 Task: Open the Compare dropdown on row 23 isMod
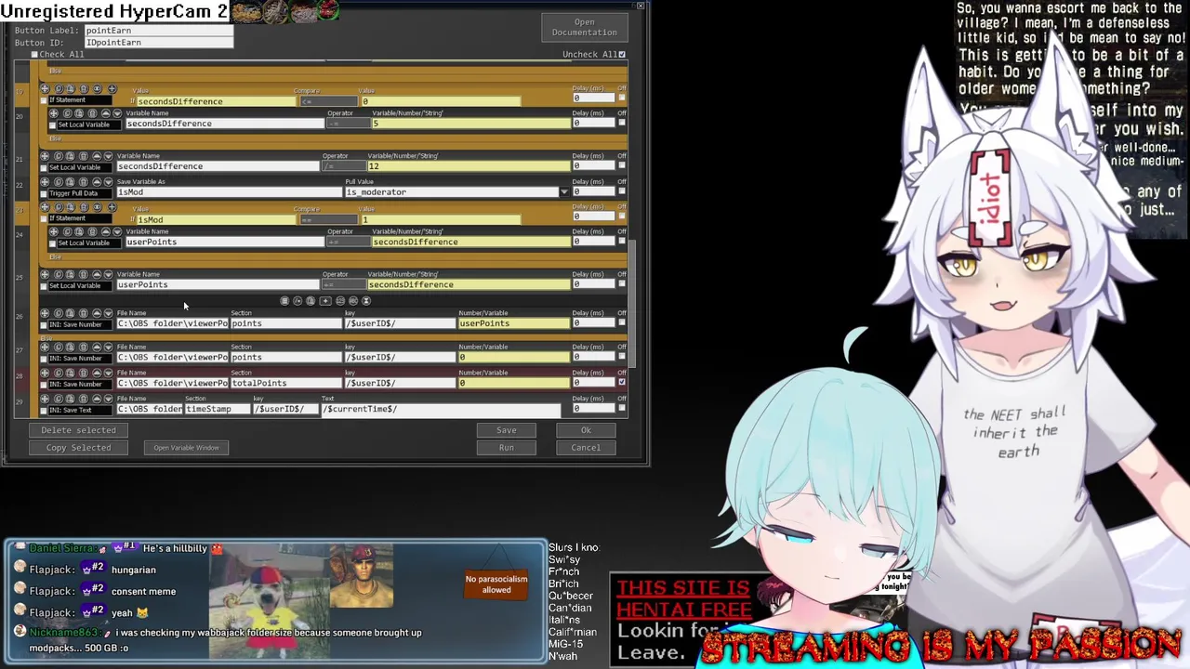coord(327,220)
